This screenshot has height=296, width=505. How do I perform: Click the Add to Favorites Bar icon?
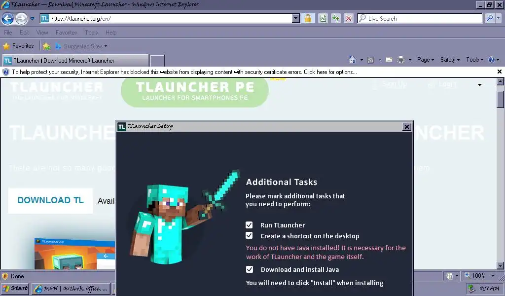[x=47, y=46]
